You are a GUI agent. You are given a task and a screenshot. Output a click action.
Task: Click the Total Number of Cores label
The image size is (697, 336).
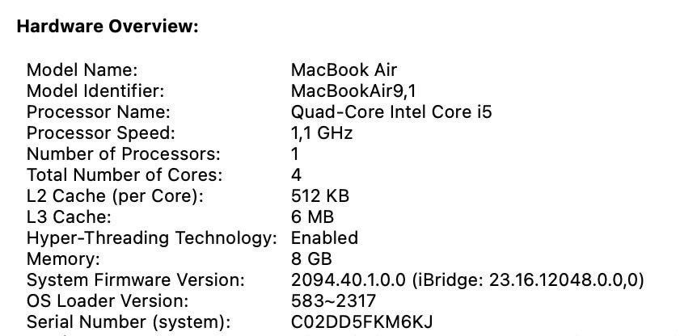click(124, 175)
